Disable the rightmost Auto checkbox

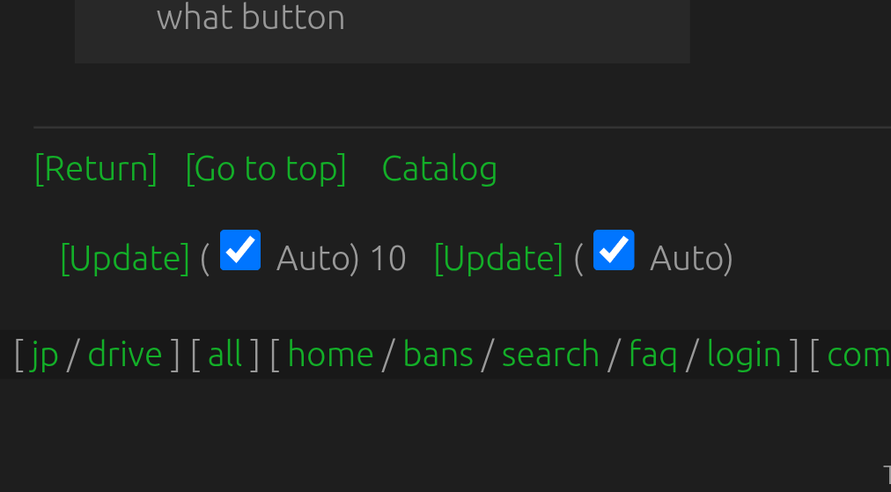click(614, 250)
